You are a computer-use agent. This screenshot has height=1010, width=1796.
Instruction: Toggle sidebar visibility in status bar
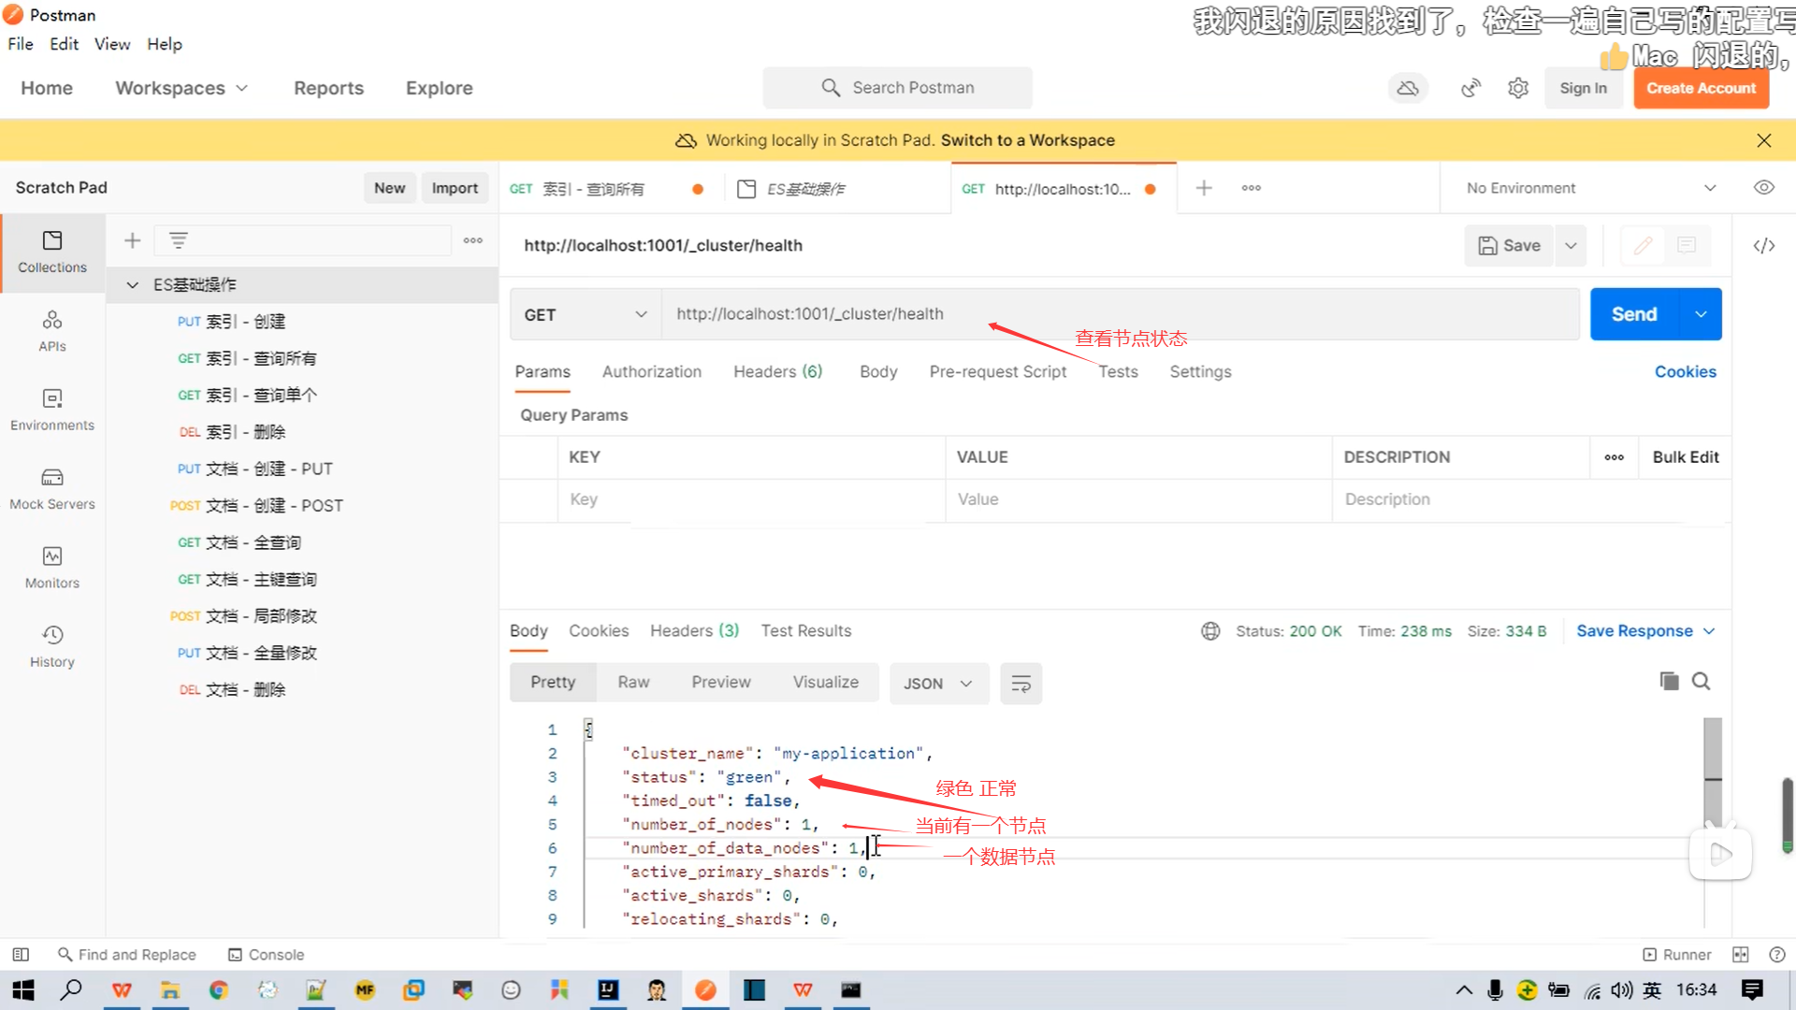tap(21, 955)
